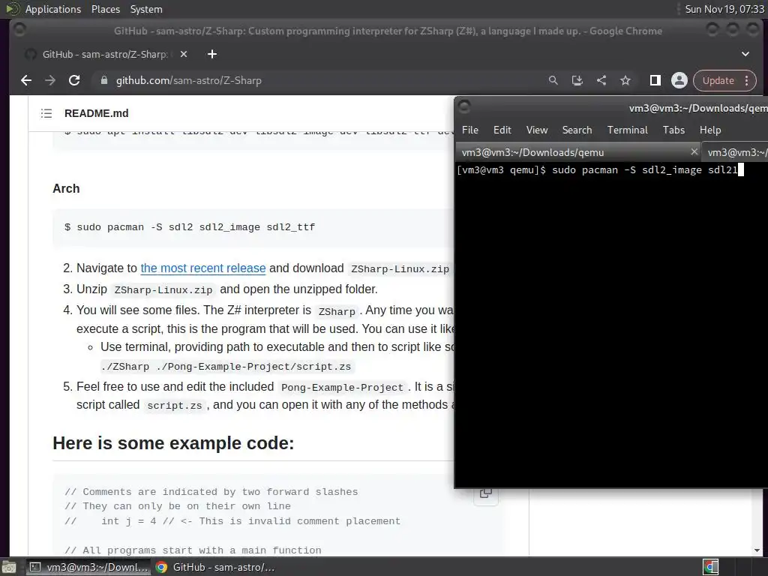
Task: Open README outline list icon
Action: [x=46, y=113]
